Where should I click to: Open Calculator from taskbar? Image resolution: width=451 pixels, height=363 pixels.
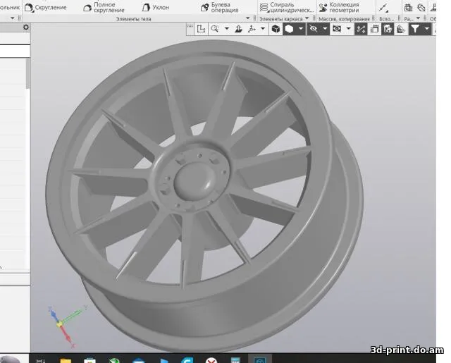click(235, 360)
